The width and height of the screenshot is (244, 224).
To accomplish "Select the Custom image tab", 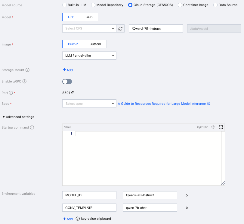I will pyautogui.click(x=95, y=44).
